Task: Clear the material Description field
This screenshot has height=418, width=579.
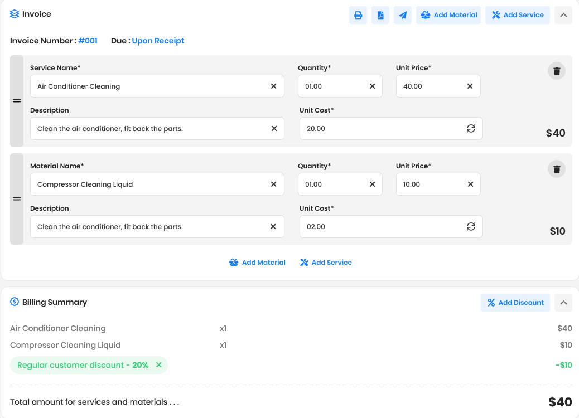Action: click(x=273, y=226)
